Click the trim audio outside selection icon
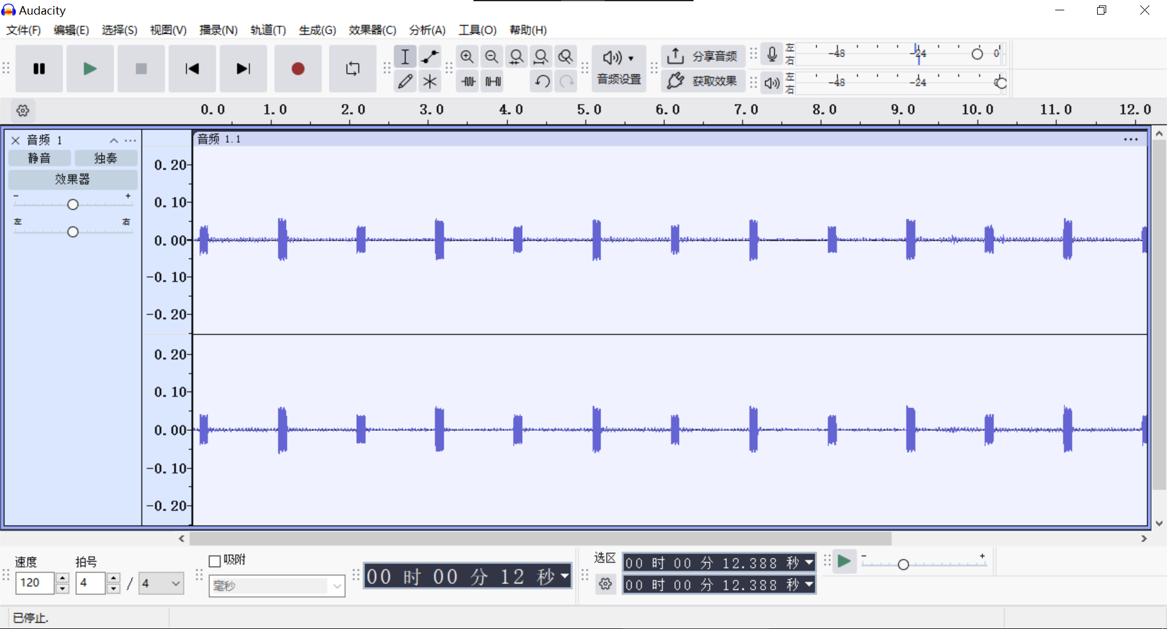The image size is (1167, 629). pos(468,81)
